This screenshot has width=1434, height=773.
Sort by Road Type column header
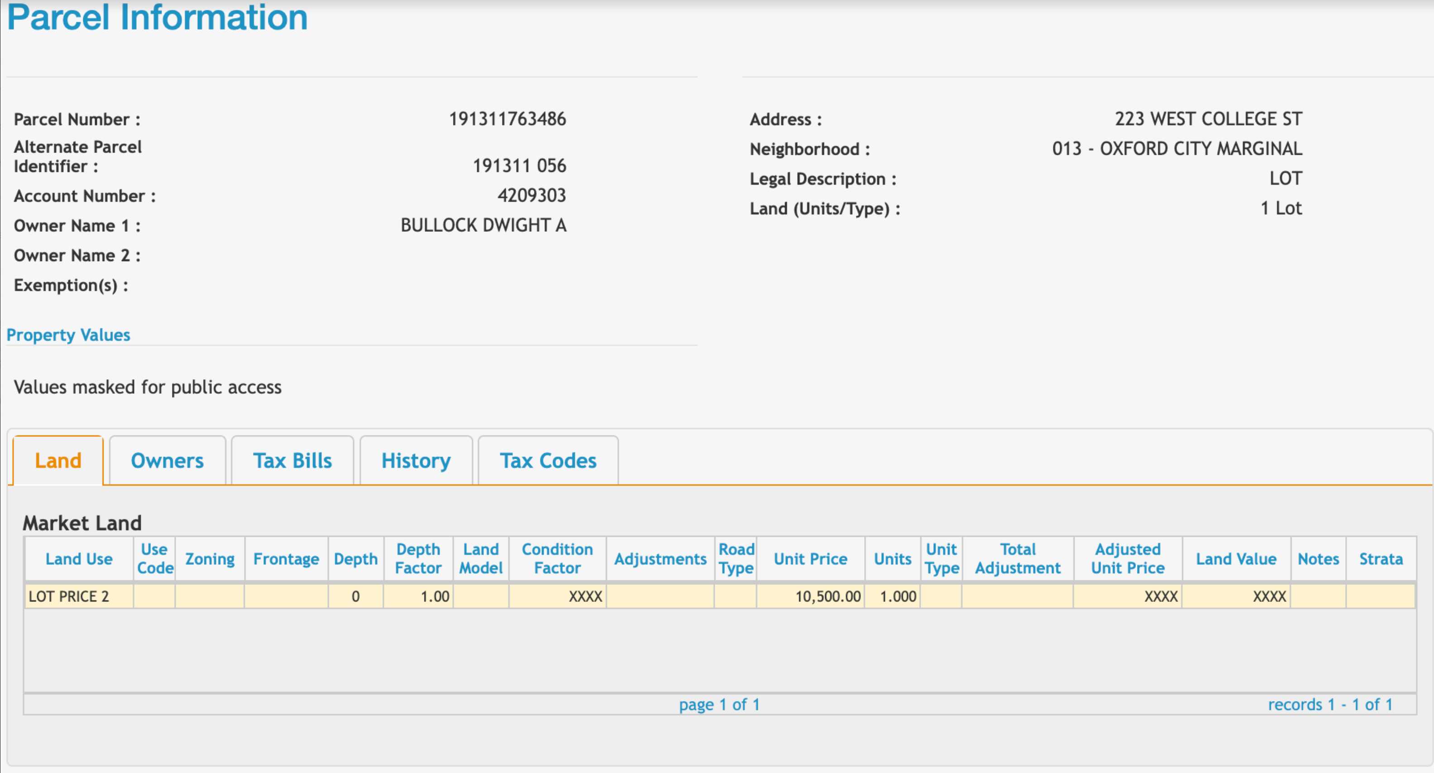(x=736, y=559)
